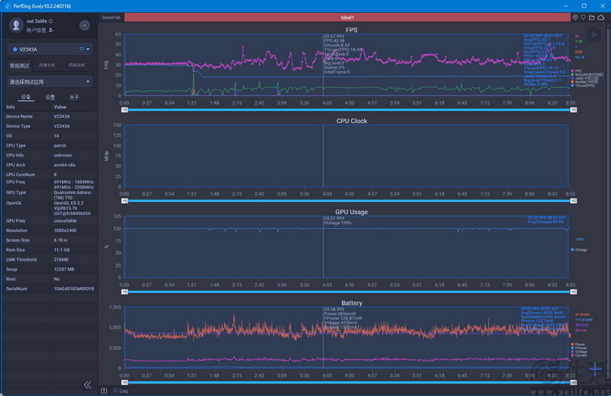
Task: Click right range handle under Battery chart
Action: click(574, 382)
